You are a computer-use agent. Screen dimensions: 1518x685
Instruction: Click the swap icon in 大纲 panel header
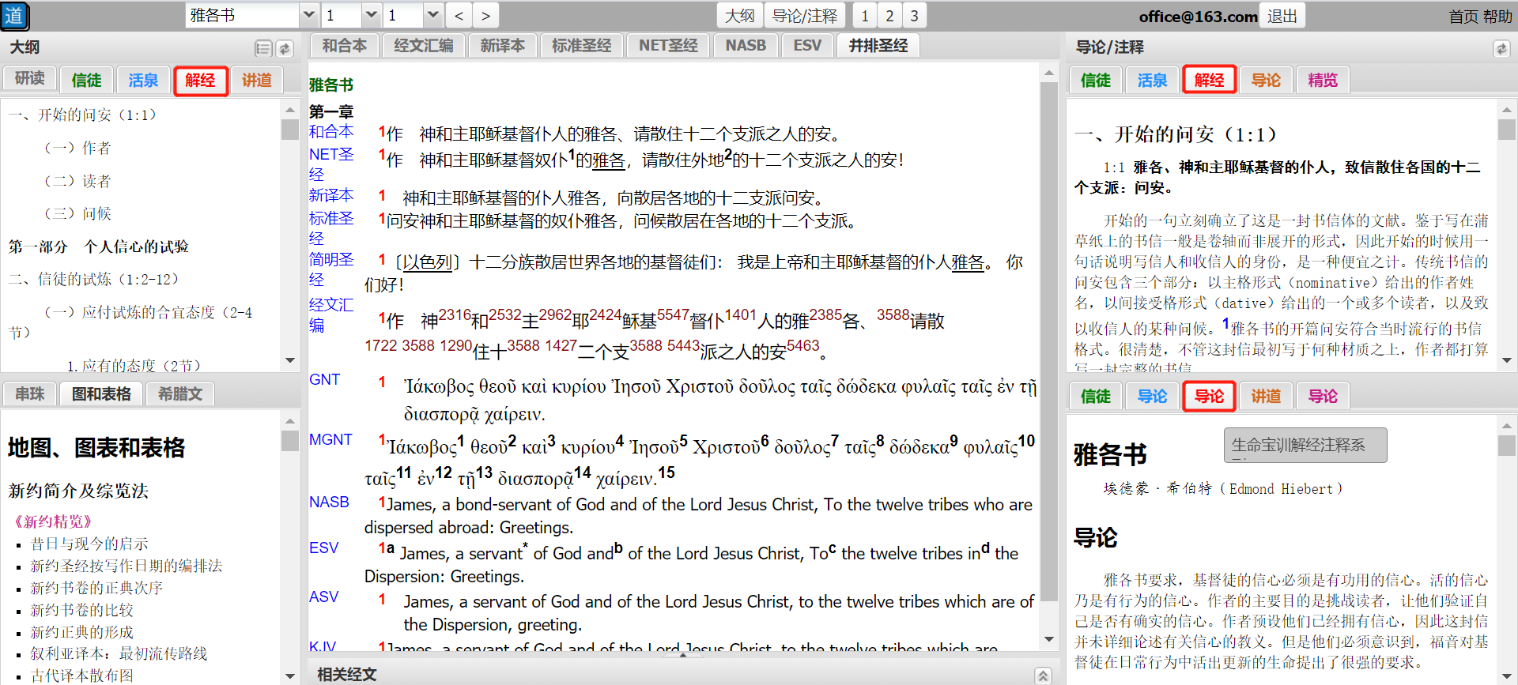click(x=285, y=49)
